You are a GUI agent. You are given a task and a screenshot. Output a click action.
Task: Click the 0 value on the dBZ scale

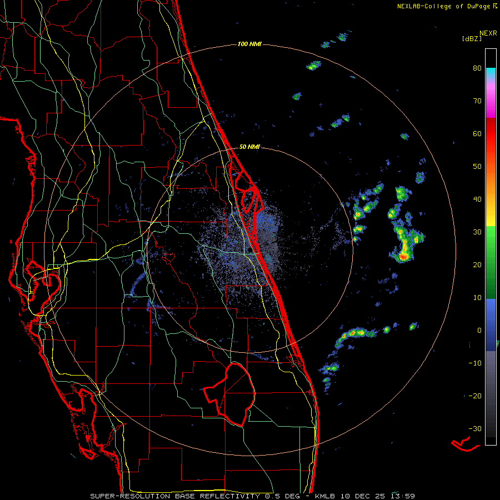pos(479,331)
